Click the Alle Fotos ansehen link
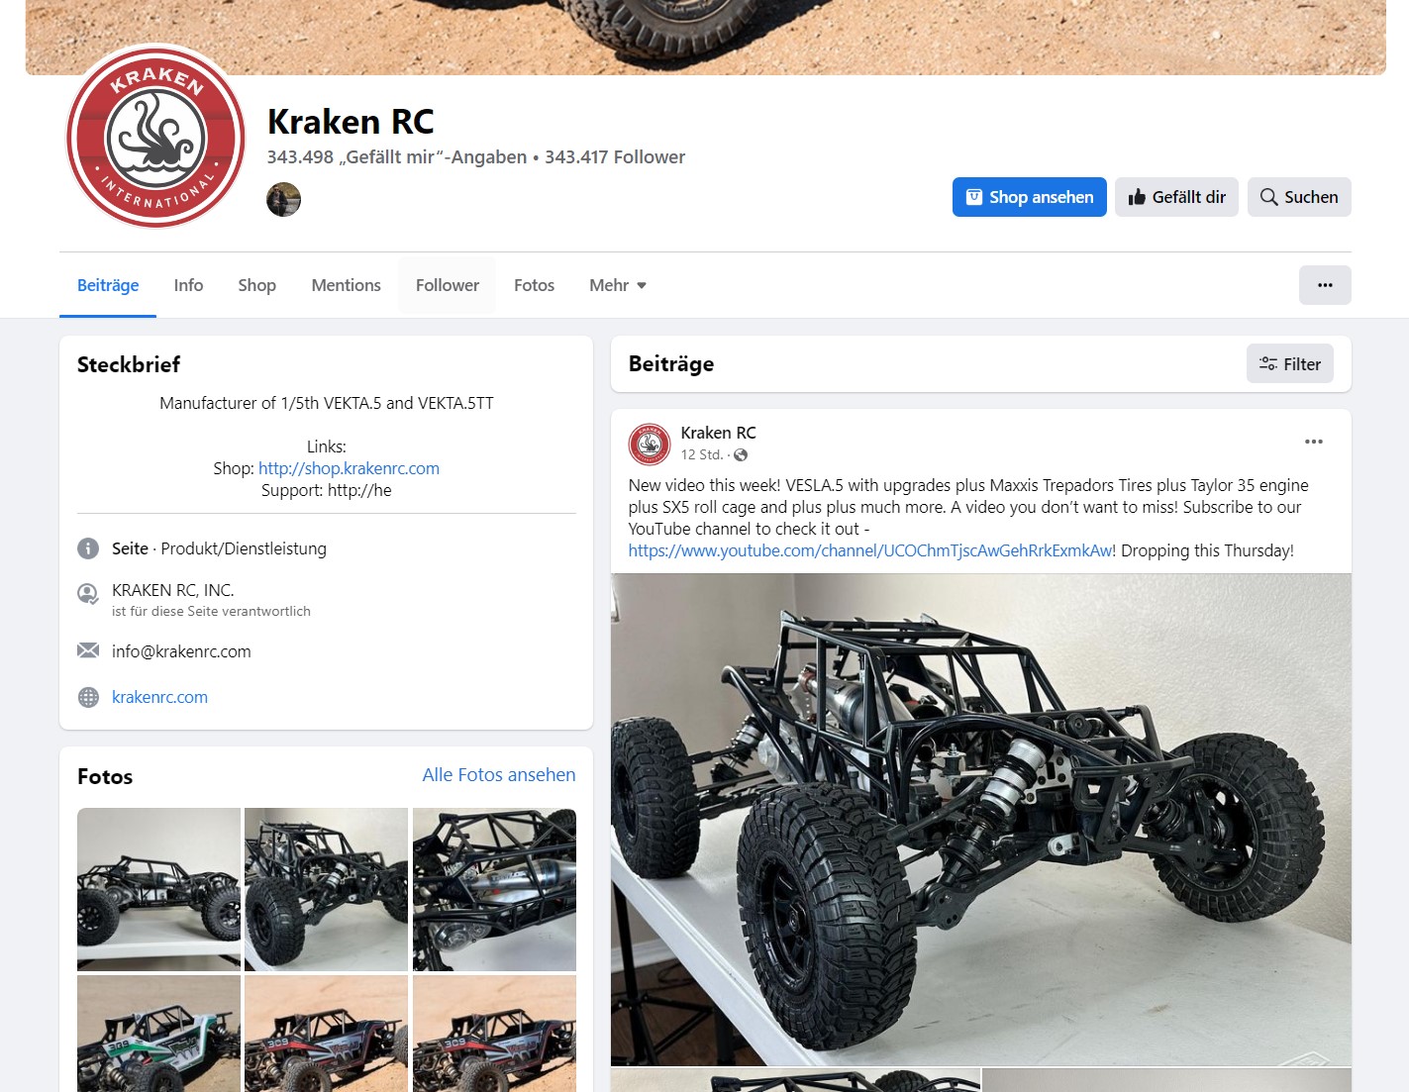1409x1092 pixels. click(499, 775)
